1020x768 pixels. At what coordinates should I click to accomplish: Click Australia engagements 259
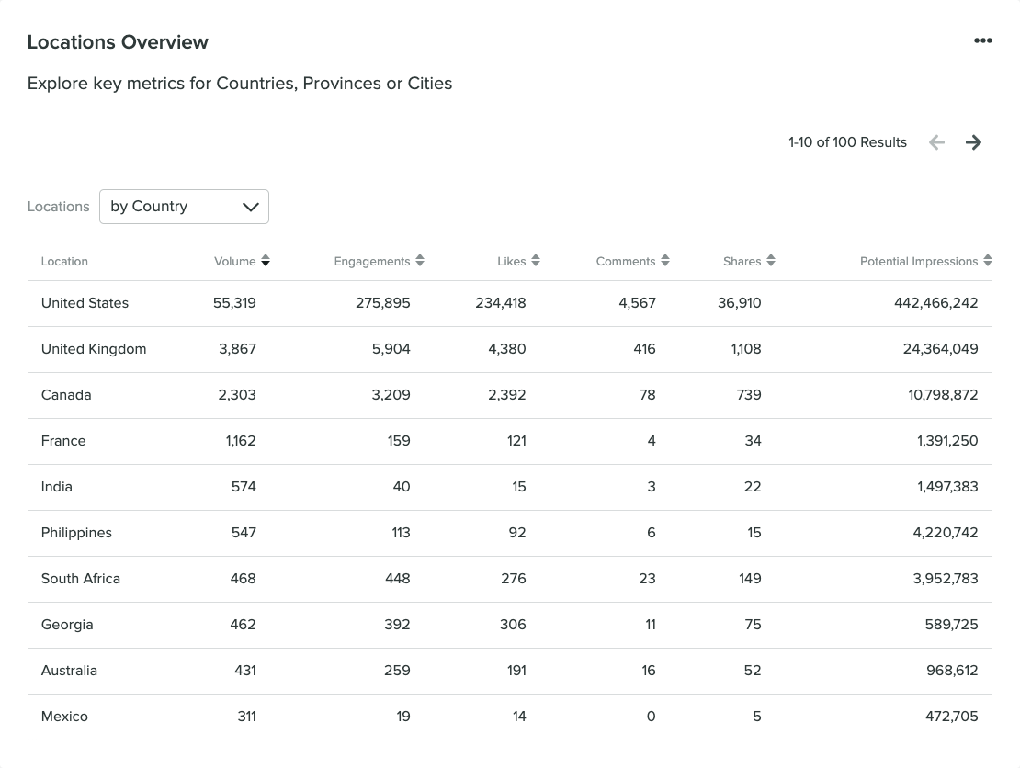pyautogui.click(x=397, y=671)
